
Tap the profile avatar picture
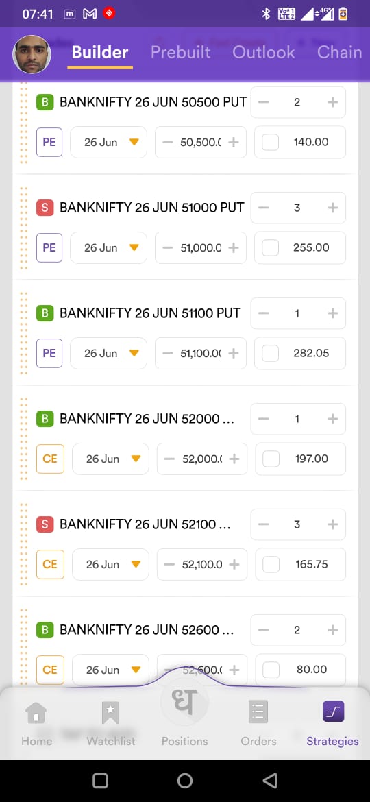32,54
